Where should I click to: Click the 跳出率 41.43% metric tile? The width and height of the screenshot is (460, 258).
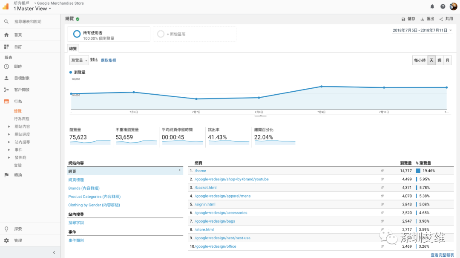point(229,137)
